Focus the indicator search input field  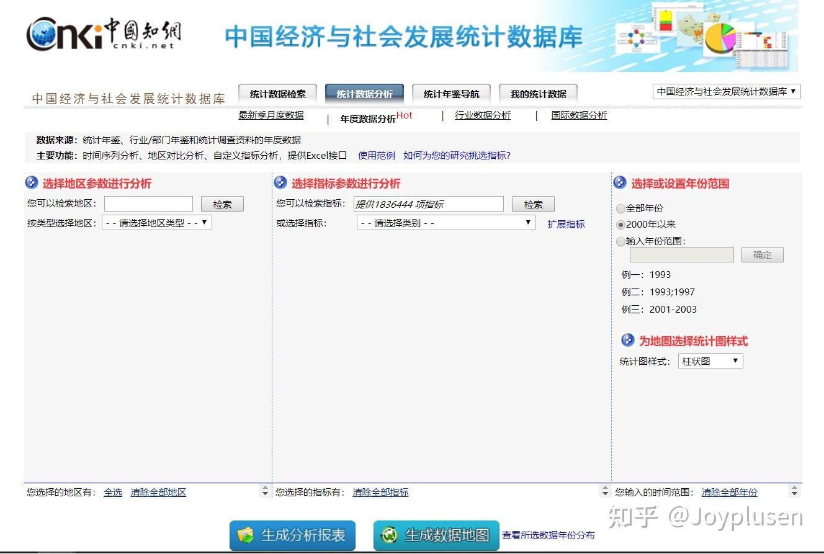[x=428, y=204]
